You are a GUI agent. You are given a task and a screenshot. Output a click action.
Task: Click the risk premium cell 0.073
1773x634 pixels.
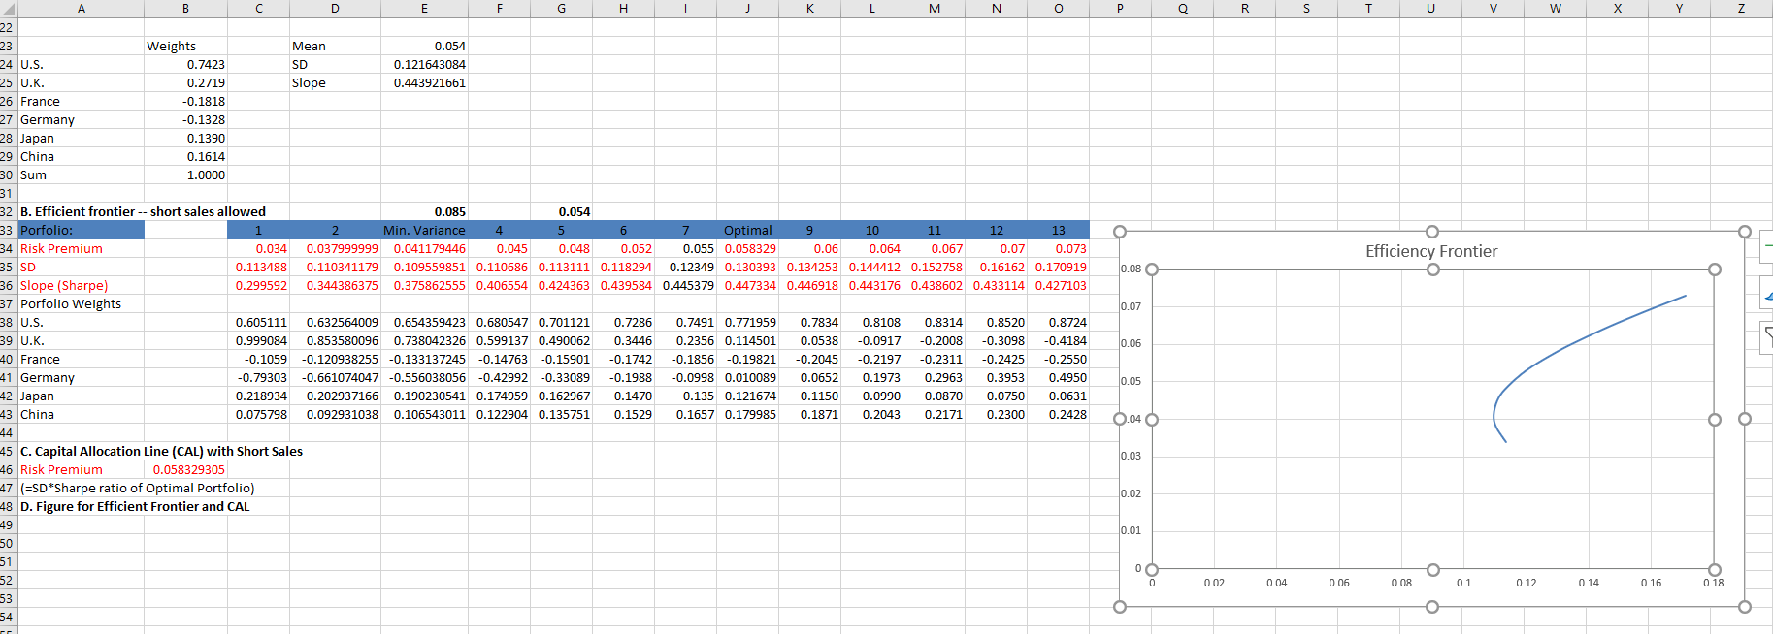pos(1058,248)
